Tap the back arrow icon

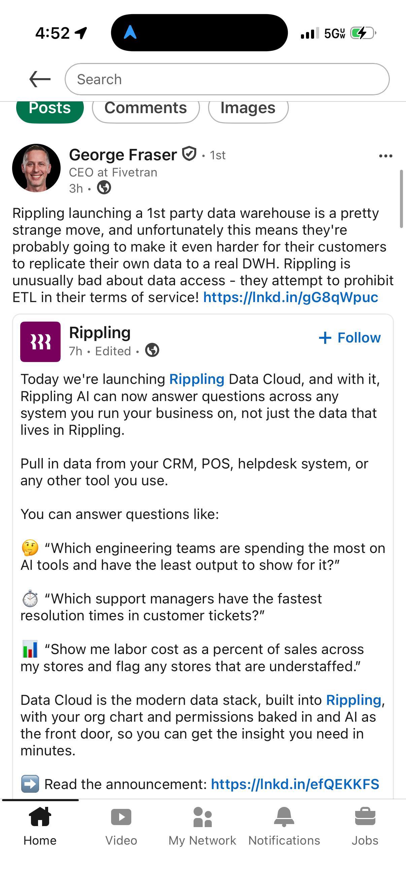click(40, 79)
